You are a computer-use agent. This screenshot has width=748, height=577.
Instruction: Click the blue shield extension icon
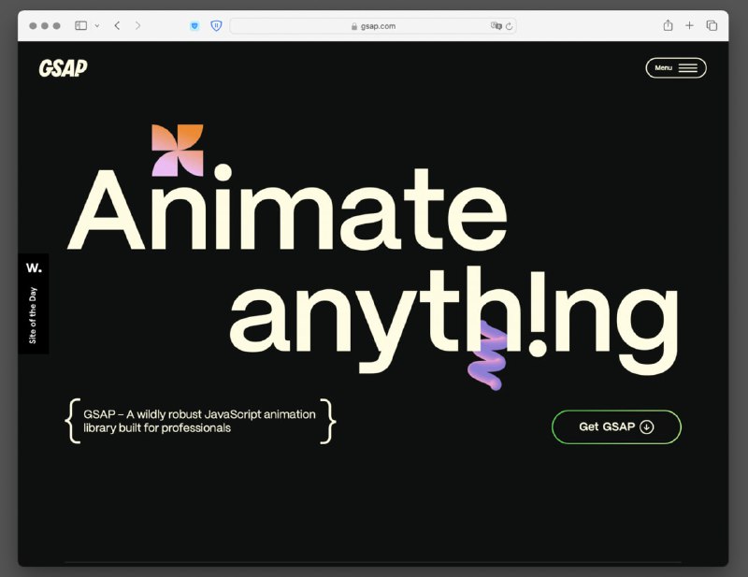194,26
